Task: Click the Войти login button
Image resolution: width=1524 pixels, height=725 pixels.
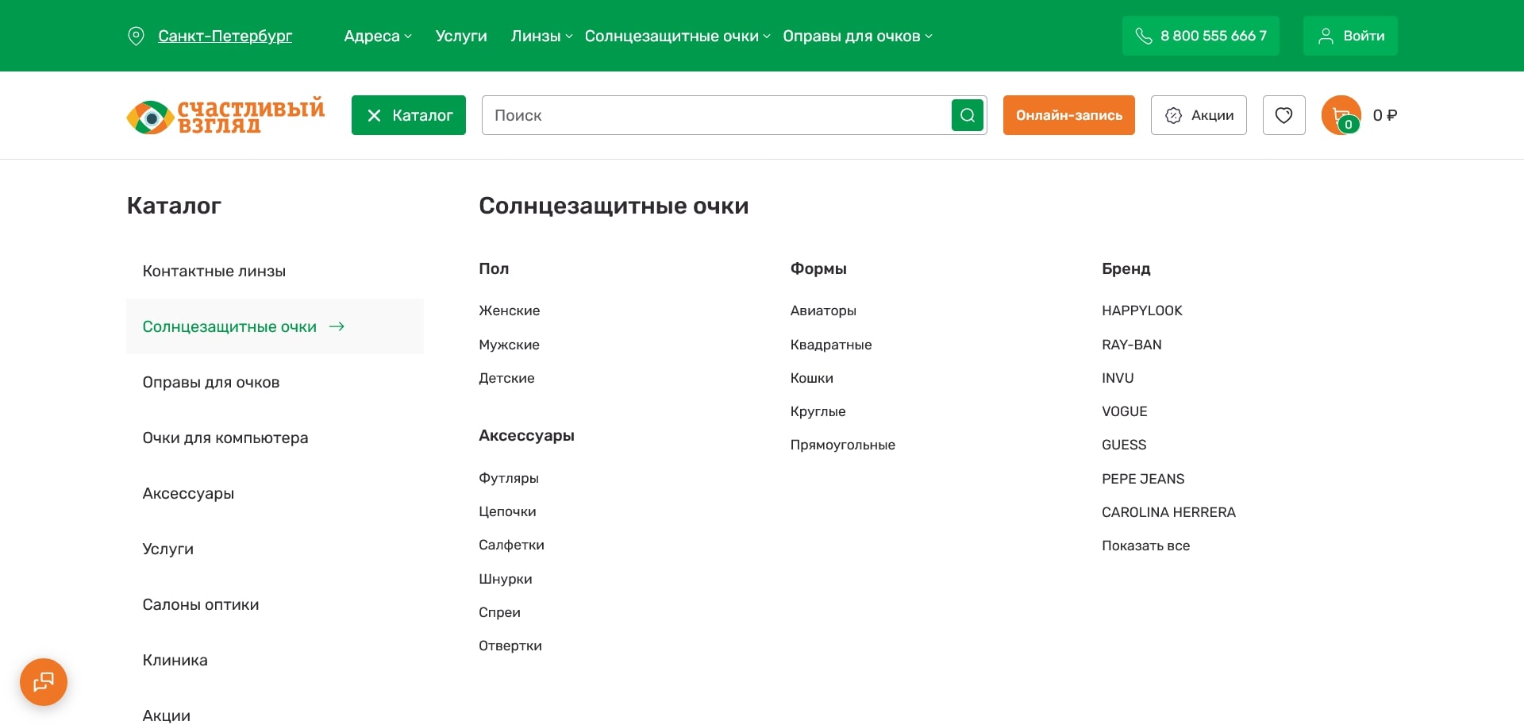Action: point(1350,36)
